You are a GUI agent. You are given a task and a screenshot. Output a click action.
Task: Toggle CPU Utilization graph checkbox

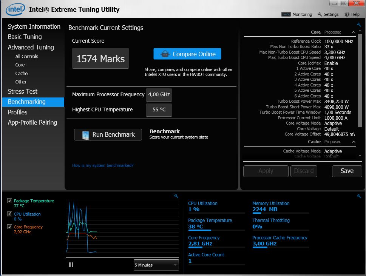[x=9, y=214]
